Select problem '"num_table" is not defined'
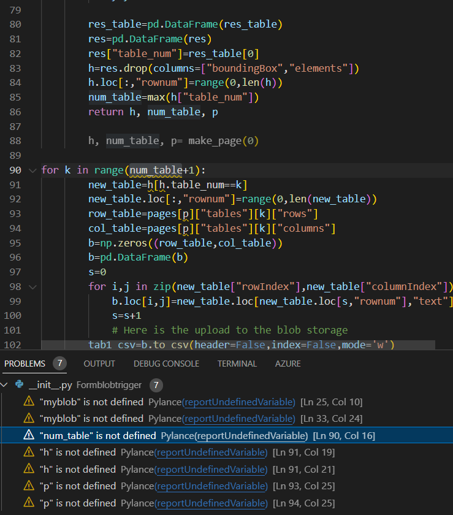Viewport: 453px width, 515px height. [x=97, y=436]
